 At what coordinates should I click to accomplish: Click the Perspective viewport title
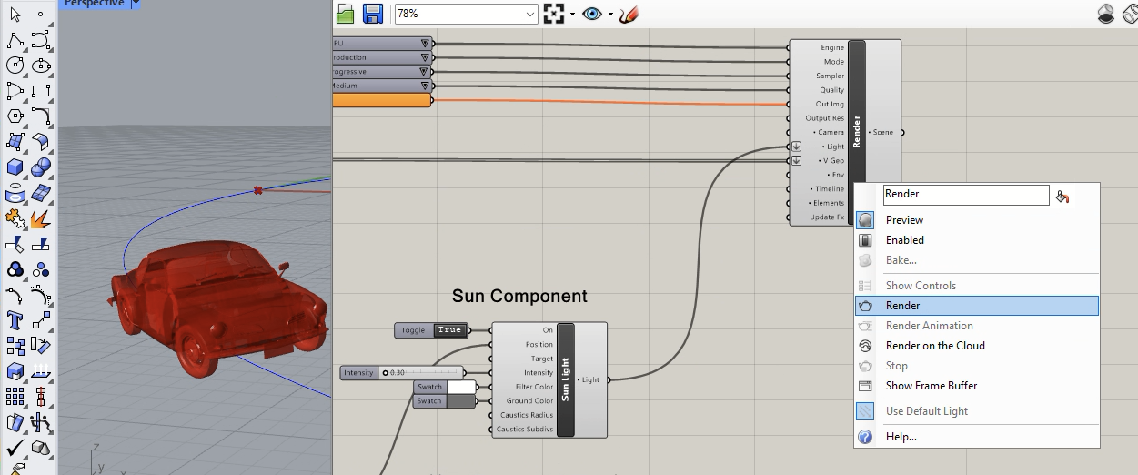click(94, 4)
